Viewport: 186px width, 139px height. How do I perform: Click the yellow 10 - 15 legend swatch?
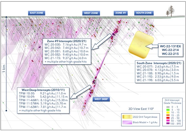pyautogui.click(x=168, y=112)
